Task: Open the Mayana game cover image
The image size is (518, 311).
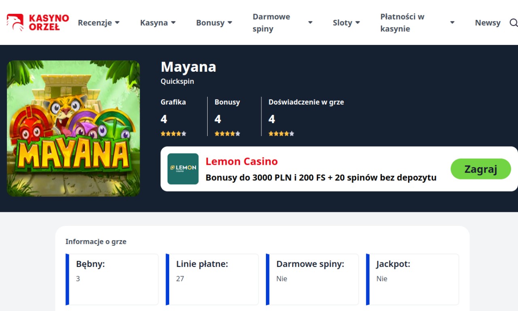Action: (73, 128)
